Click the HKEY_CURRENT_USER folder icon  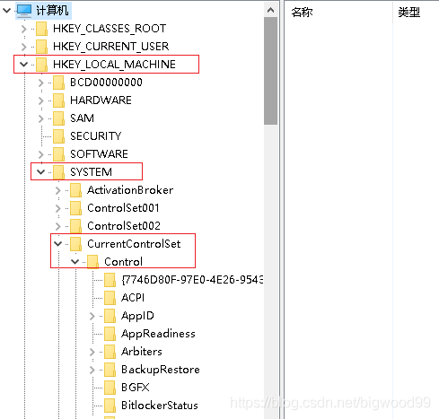41,47
